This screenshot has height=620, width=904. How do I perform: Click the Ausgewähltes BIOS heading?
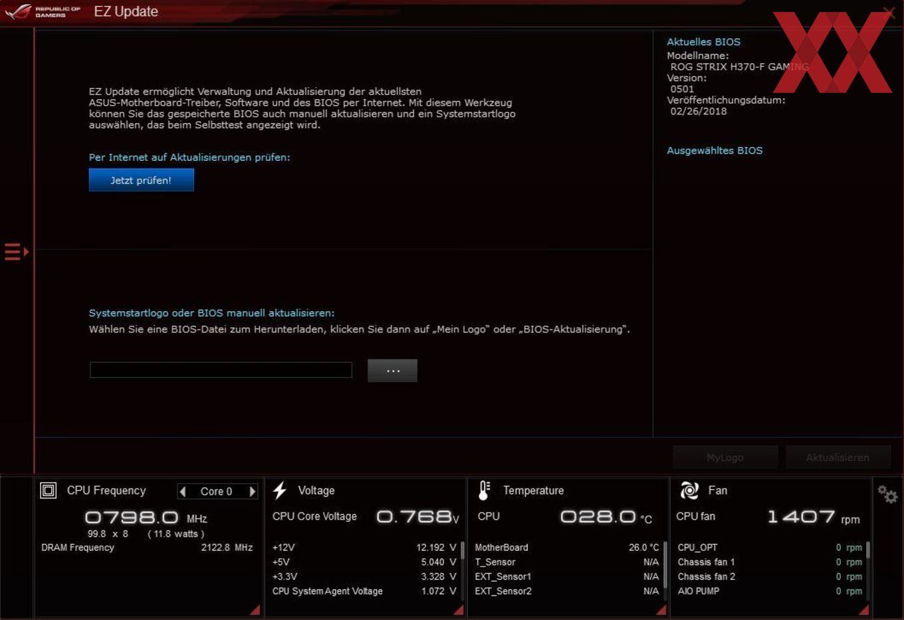coord(715,151)
